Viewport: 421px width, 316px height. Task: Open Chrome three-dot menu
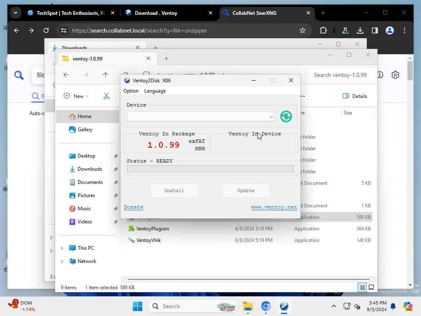[405, 30]
